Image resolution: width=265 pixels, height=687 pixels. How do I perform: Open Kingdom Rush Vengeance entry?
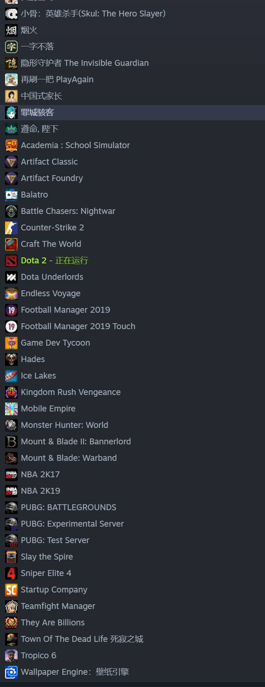coord(132,392)
